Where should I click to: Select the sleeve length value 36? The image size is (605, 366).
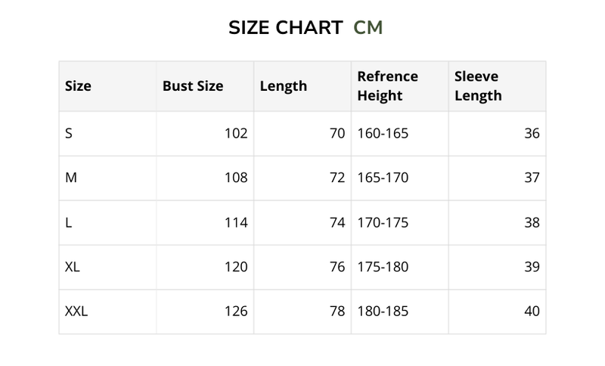click(532, 134)
